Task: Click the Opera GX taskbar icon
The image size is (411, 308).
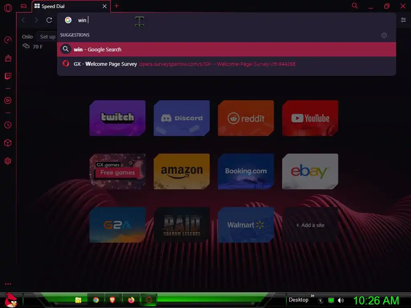Action: coord(149,300)
